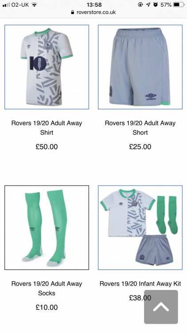The width and height of the screenshot is (187, 333).
Task: Tap the £50.00 shirt price
Action: click(x=47, y=147)
